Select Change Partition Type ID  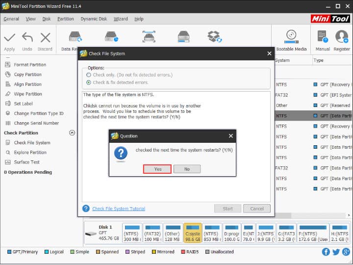[39, 113]
